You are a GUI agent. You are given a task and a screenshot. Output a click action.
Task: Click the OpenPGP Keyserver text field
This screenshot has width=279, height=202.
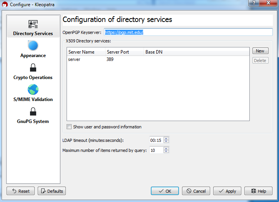coord(188,32)
